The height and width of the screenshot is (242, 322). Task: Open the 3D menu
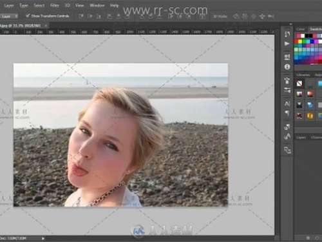click(68, 6)
